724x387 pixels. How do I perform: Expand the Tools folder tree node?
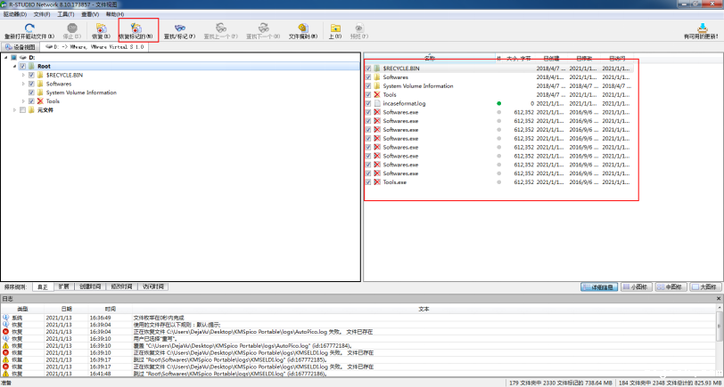pos(24,101)
